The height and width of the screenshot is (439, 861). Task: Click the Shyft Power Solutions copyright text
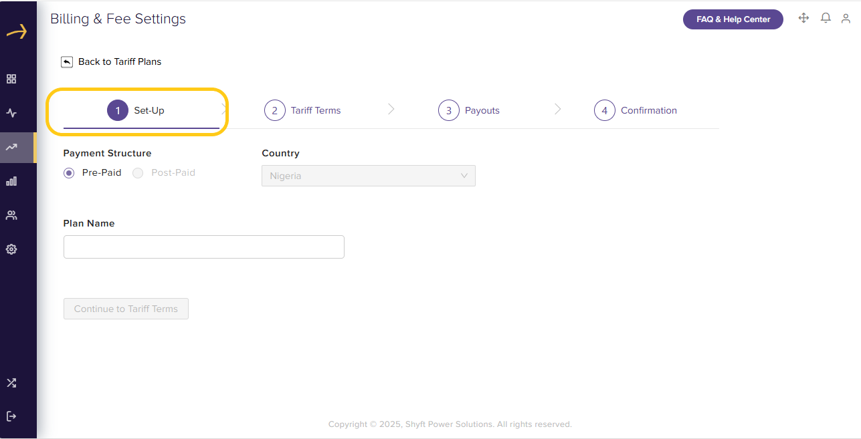pos(450,424)
